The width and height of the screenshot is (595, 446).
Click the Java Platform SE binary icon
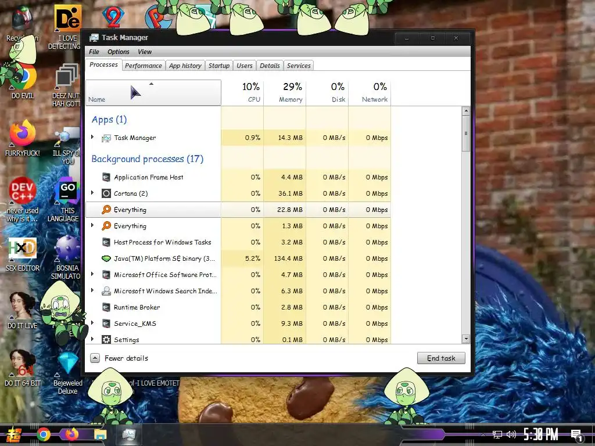tap(106, 258)
